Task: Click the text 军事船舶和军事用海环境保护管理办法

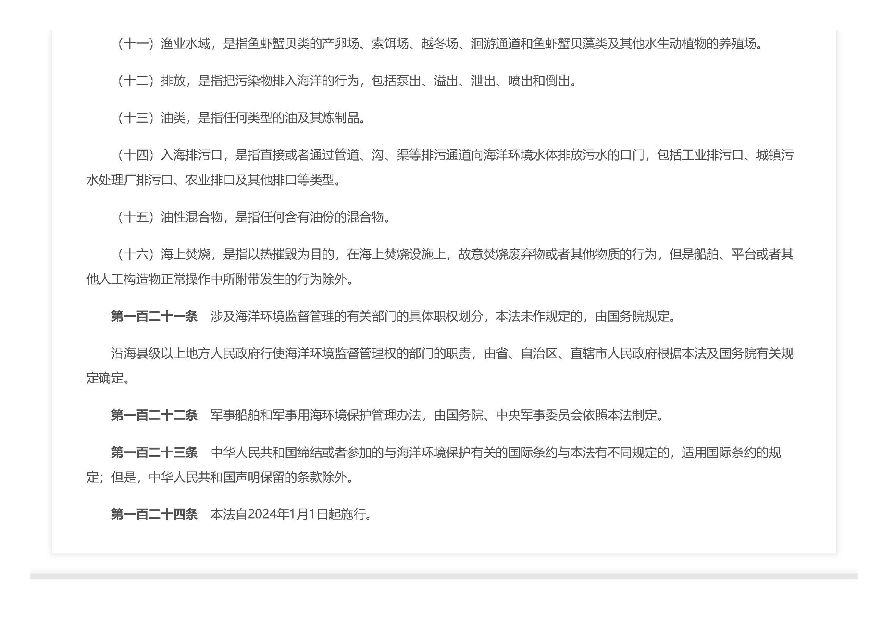Action: pyautogui.click(x=315, y=415)
